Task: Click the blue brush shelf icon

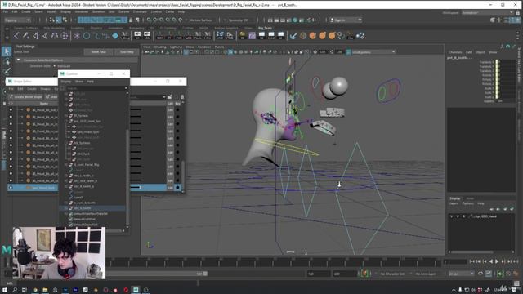Action: click(293, 35)
